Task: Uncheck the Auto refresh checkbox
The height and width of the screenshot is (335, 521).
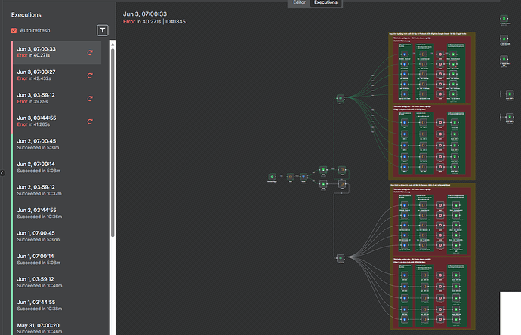Action: (x=14, y=30)
